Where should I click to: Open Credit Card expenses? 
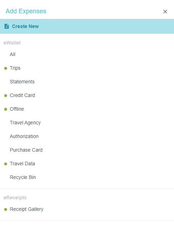tap(22, 95)
